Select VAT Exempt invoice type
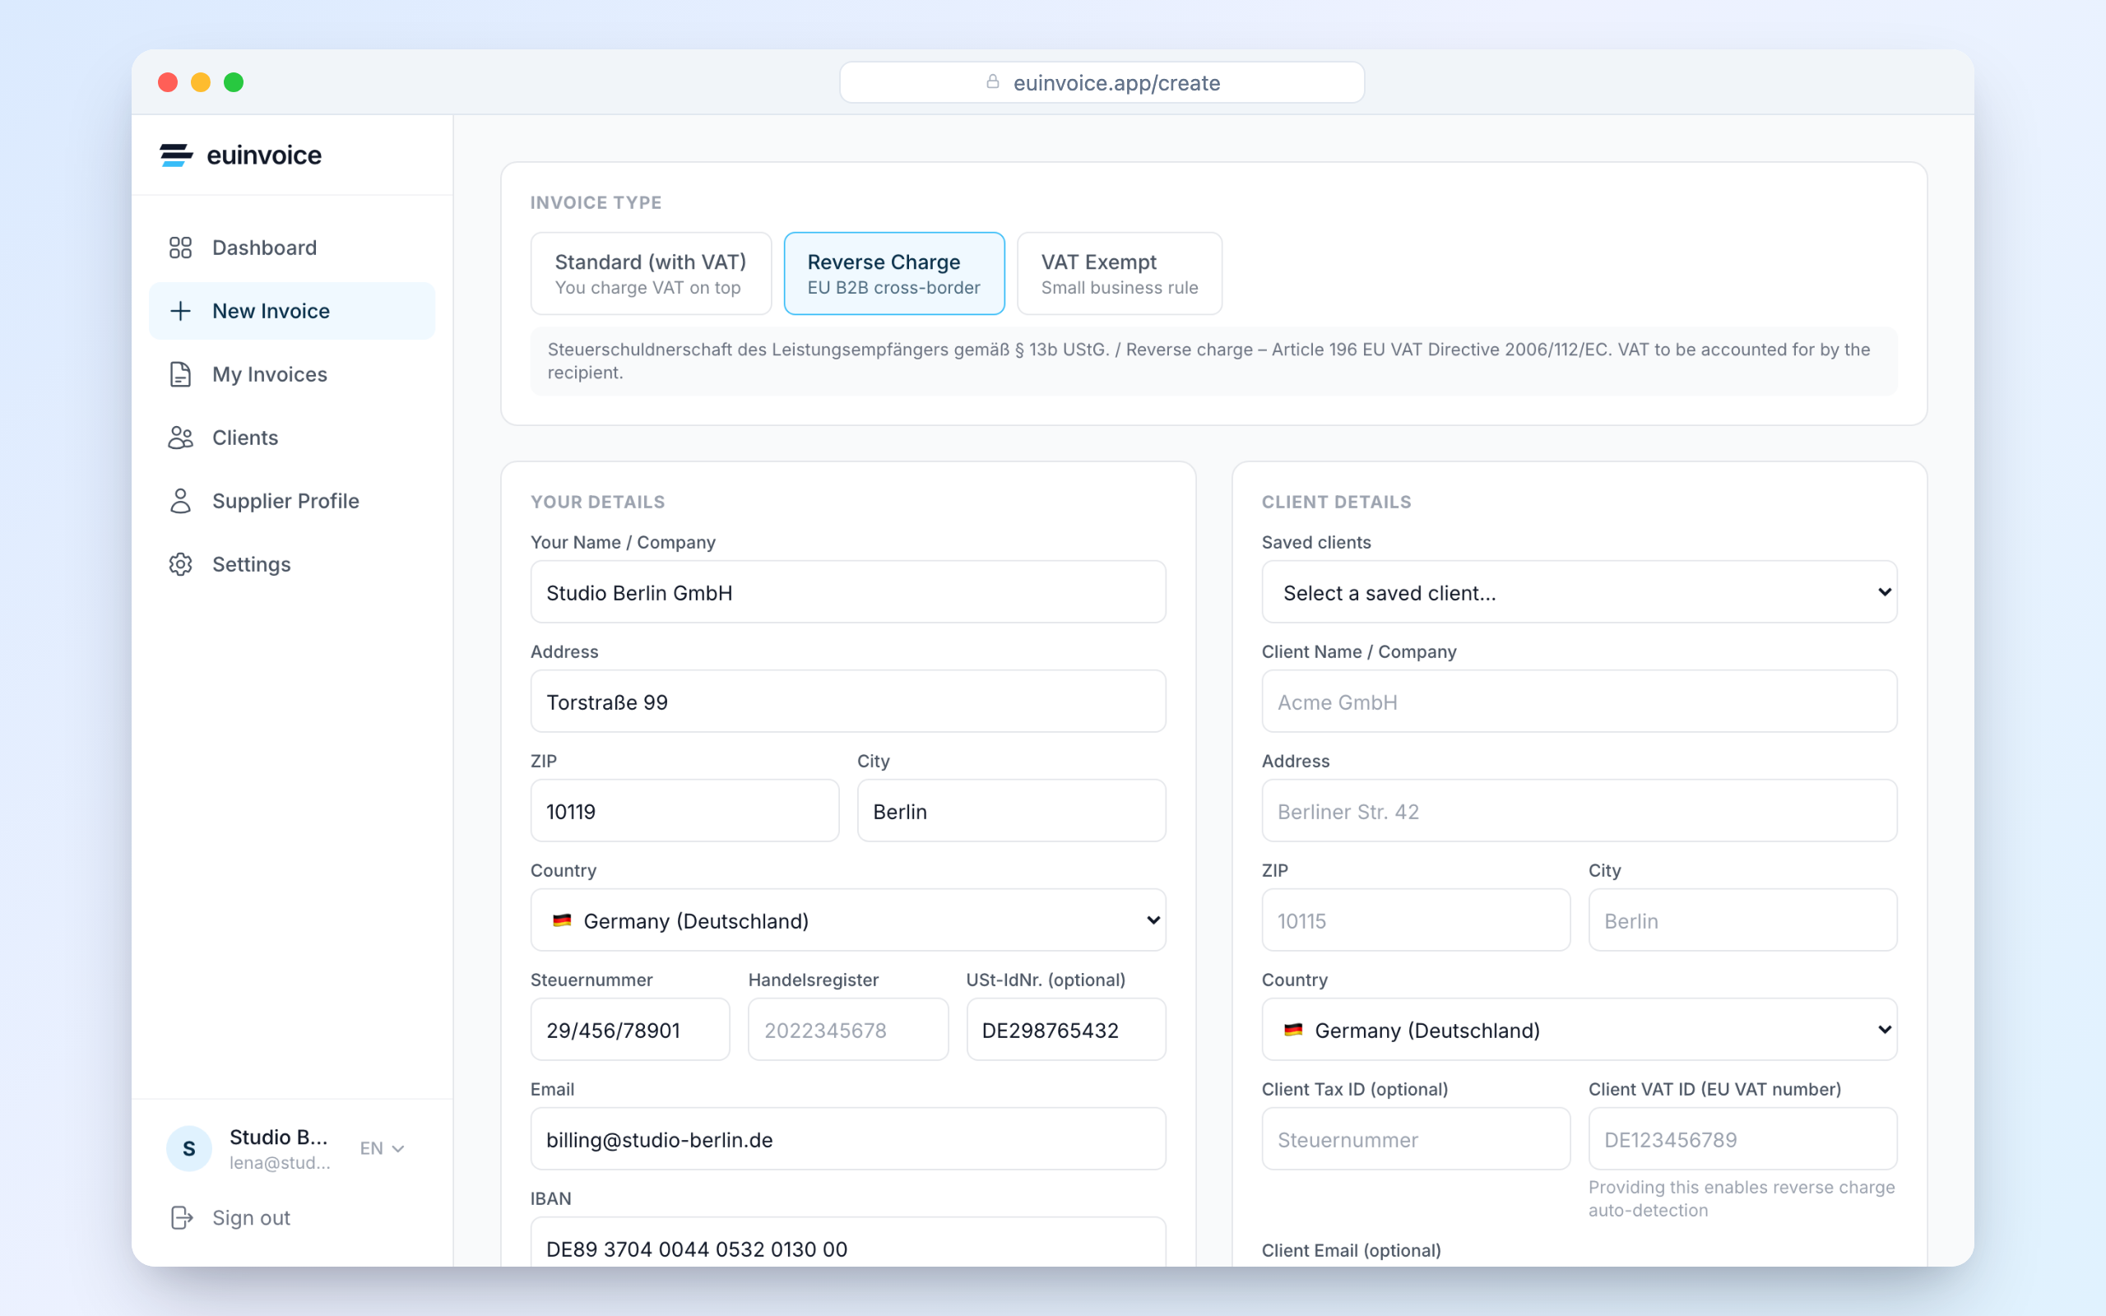This screenshot has height=1316, width=2106. 1119,273
